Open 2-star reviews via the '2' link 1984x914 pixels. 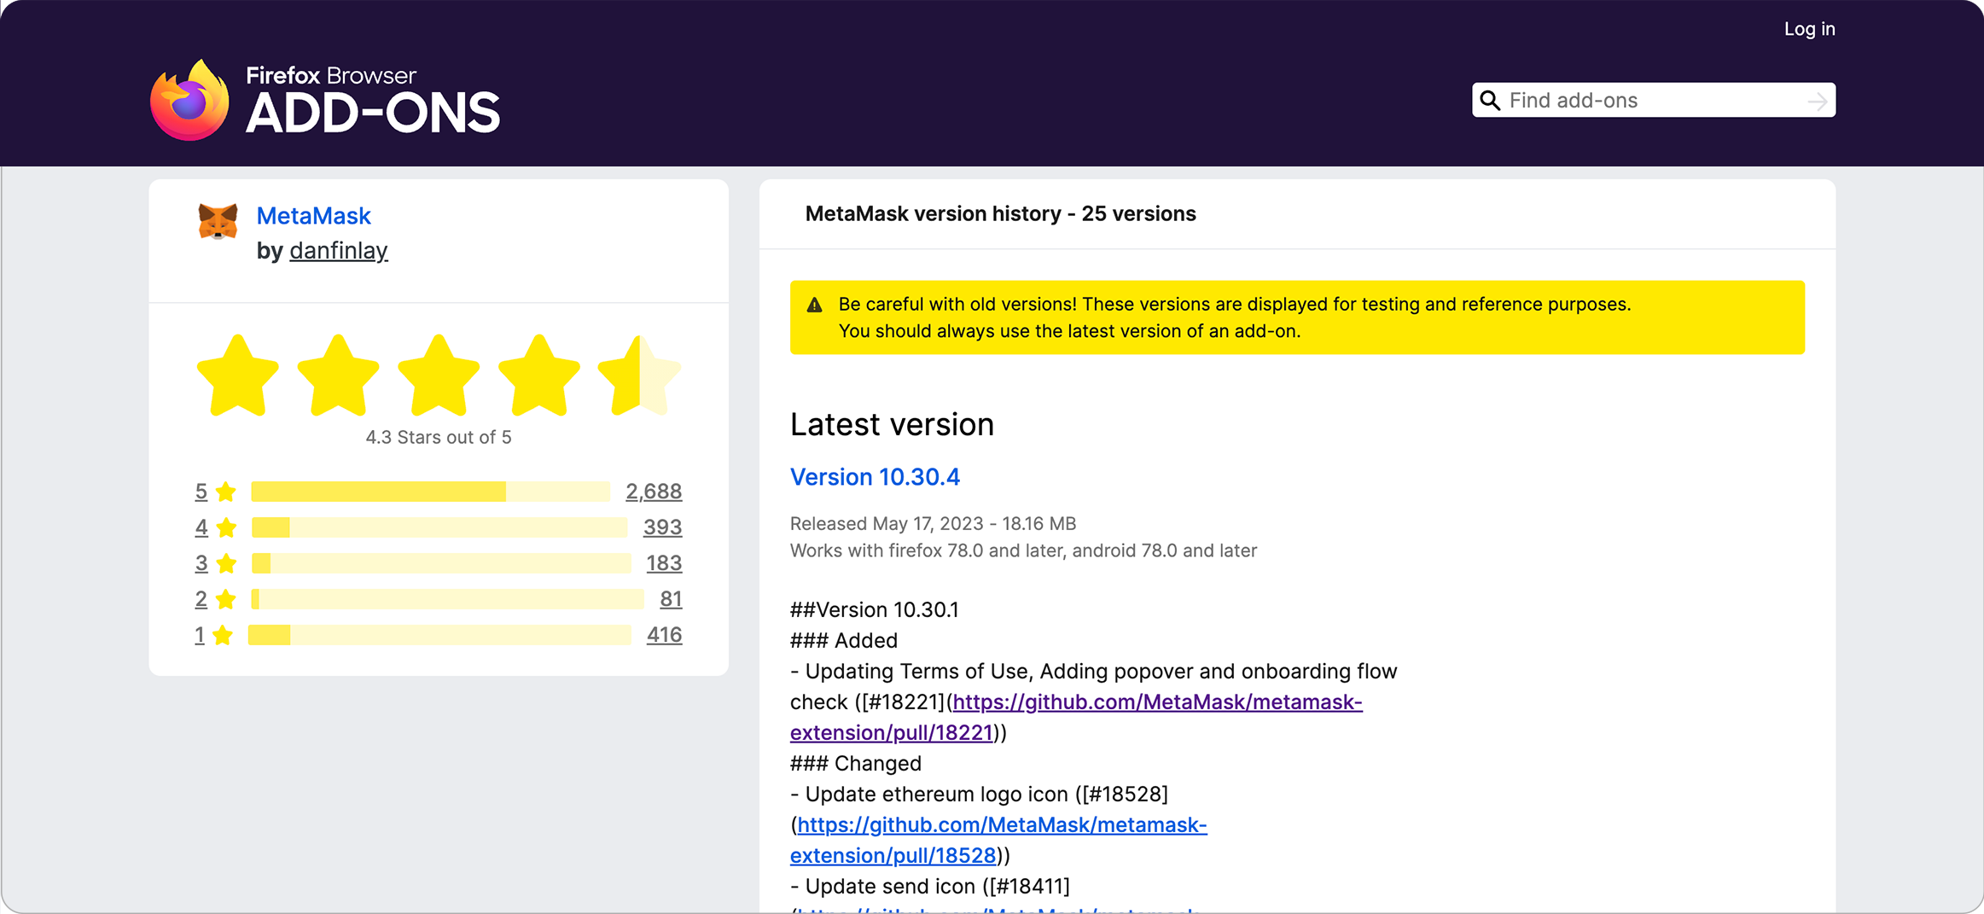(x=201, y=599)
